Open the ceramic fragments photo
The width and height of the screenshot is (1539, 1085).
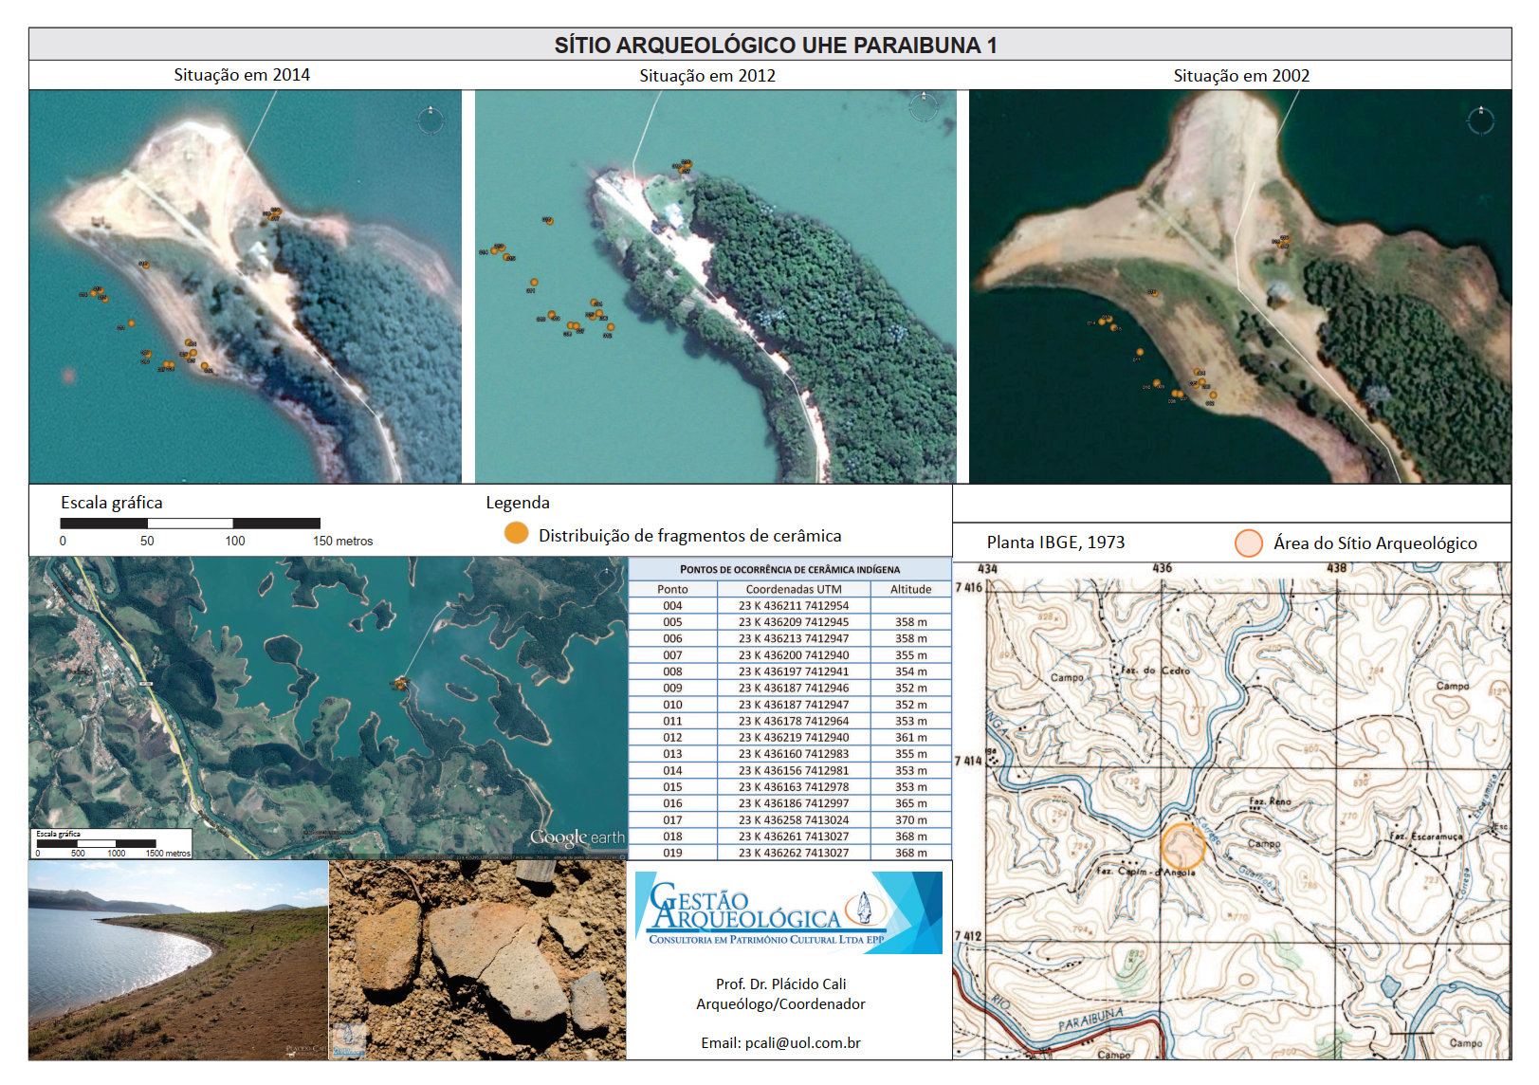click(477, 960)
